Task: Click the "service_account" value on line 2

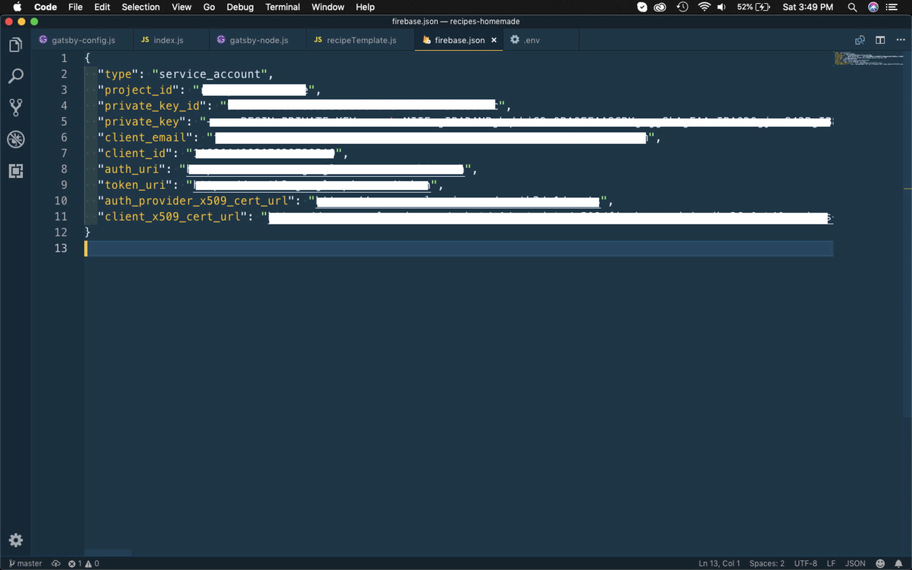Action: tap(209, 74)
